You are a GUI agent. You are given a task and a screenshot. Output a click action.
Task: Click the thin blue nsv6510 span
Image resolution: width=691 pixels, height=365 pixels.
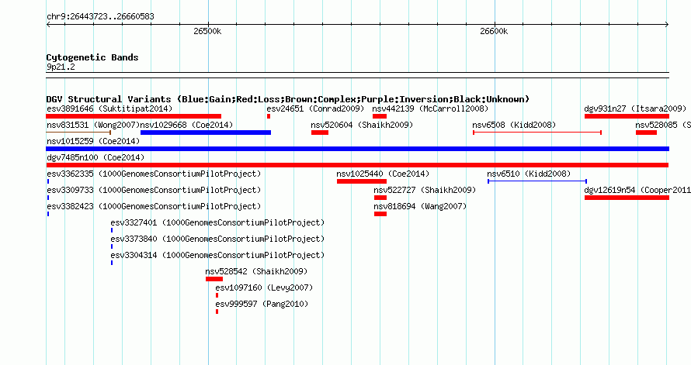(x=537, y=181)
